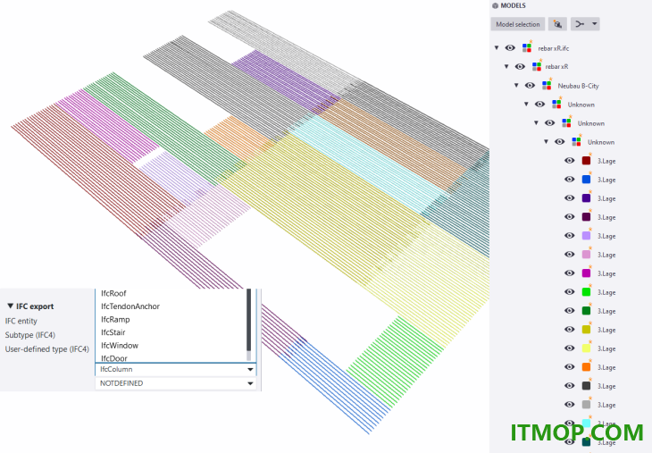Hide the rebar xR.ifc model via eye icon
652x453 pixels.
tap(510, 48)
